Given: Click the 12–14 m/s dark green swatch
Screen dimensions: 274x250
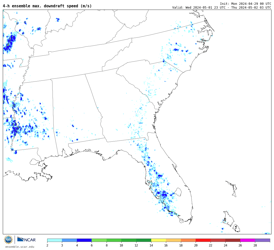Looking at the screenshot, I should click(x=144, y=240).
